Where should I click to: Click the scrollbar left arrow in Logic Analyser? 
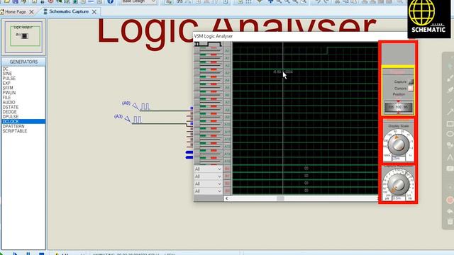click(x=227, y=198)
